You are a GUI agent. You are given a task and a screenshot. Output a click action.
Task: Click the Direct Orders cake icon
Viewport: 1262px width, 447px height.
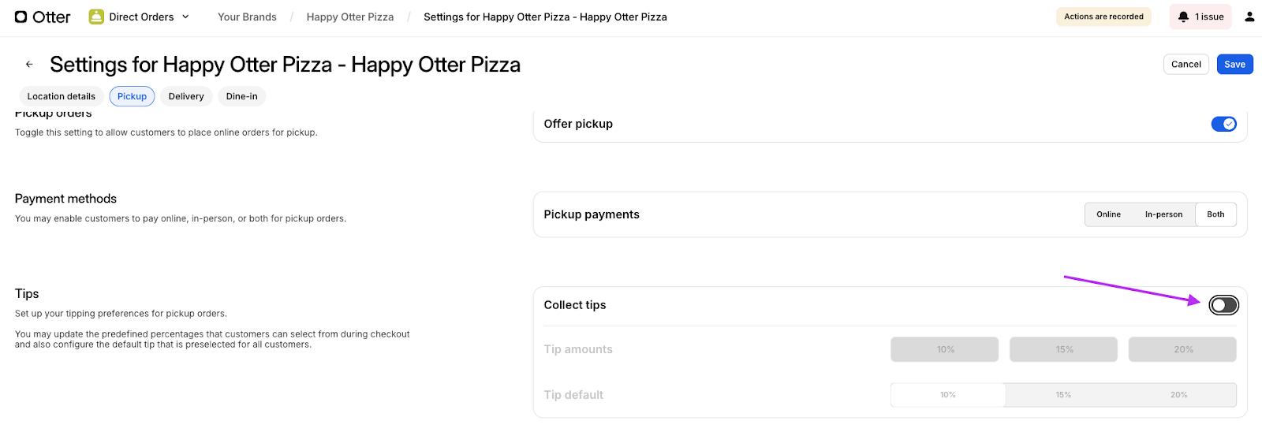pyautogui.click(x=96, y=17)
